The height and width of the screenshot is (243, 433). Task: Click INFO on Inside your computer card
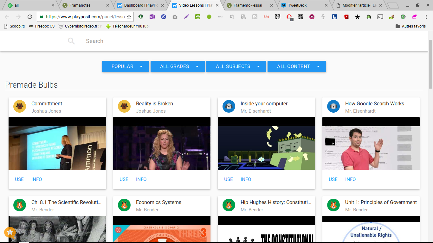pos(246,179)
